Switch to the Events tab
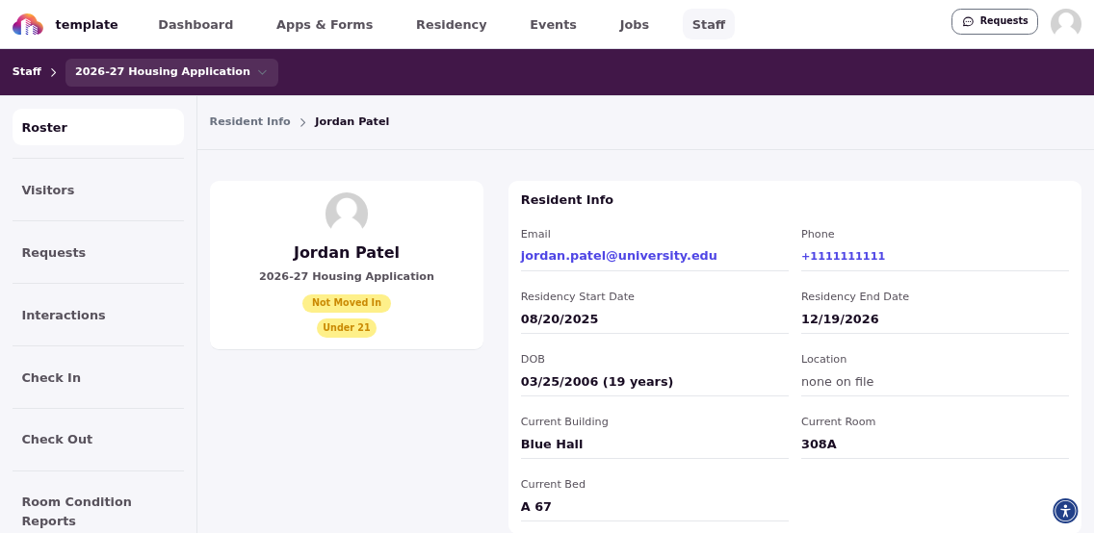 tap(554, 24)
